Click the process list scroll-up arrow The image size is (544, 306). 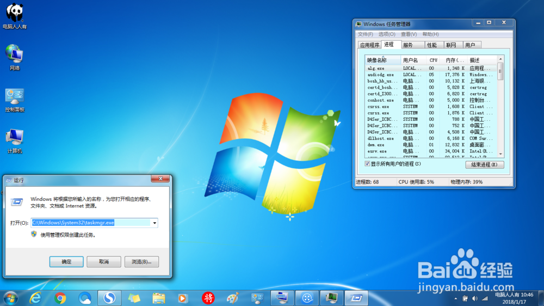500,59
